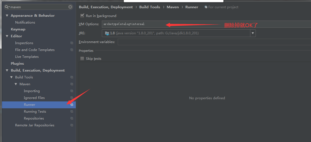Open the JRE dropdown arrow
This screenshot has width=311, height=142.
point(253,33)
